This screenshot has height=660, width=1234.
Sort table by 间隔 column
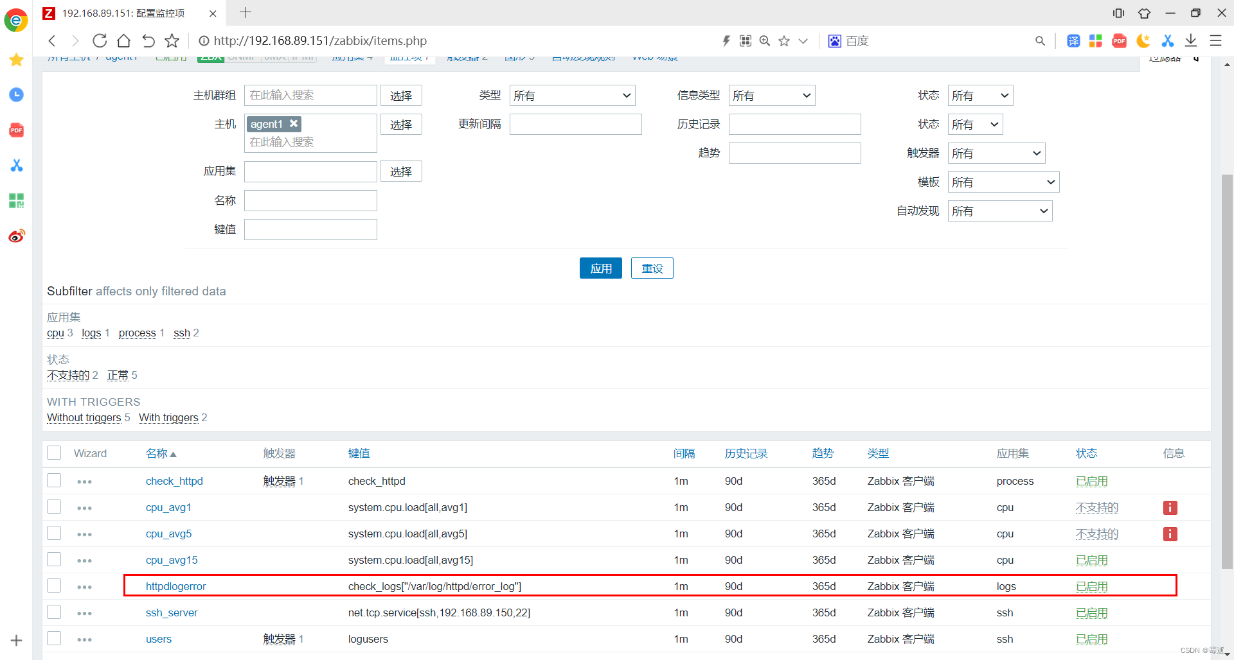(684, 453)
